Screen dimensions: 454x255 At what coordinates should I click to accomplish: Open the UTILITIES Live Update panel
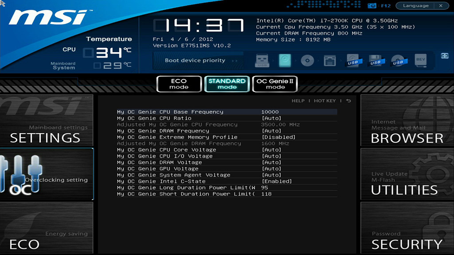click(407, 174)
